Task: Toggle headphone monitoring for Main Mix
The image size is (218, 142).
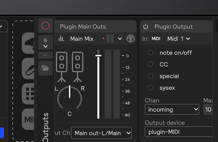Action: click(130, 39)
